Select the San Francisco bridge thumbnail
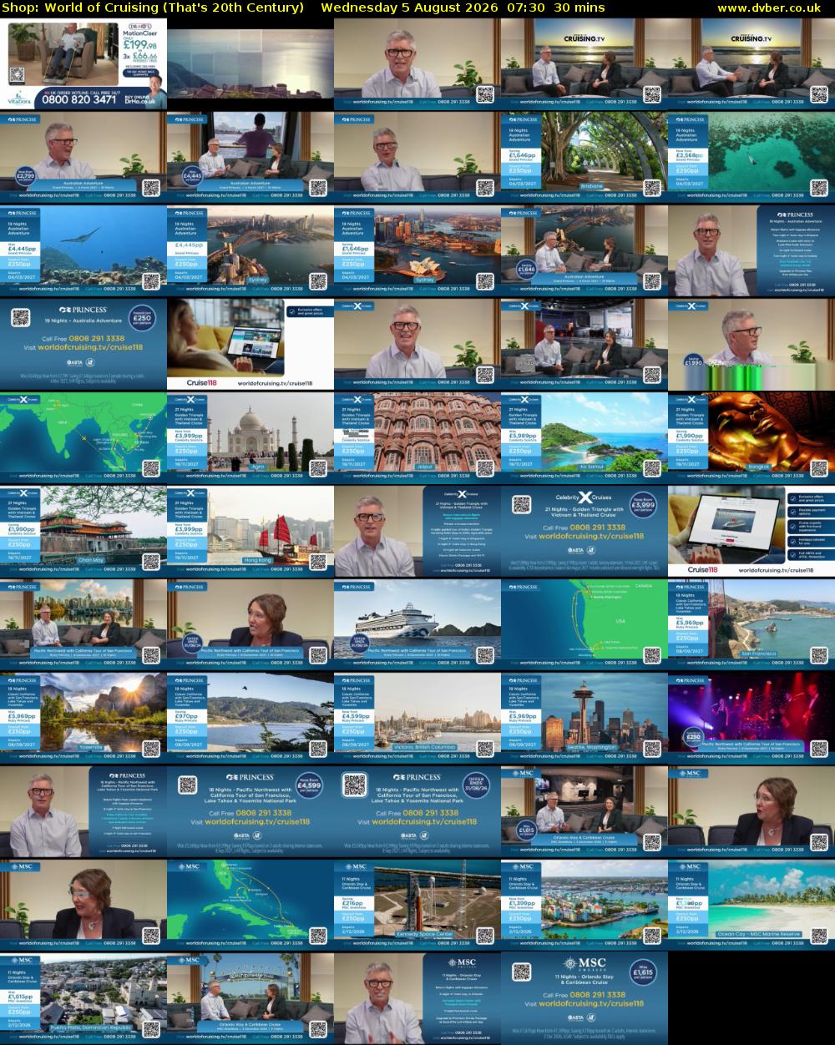This screenshot has height=1045, width=835. pos(751,625)
